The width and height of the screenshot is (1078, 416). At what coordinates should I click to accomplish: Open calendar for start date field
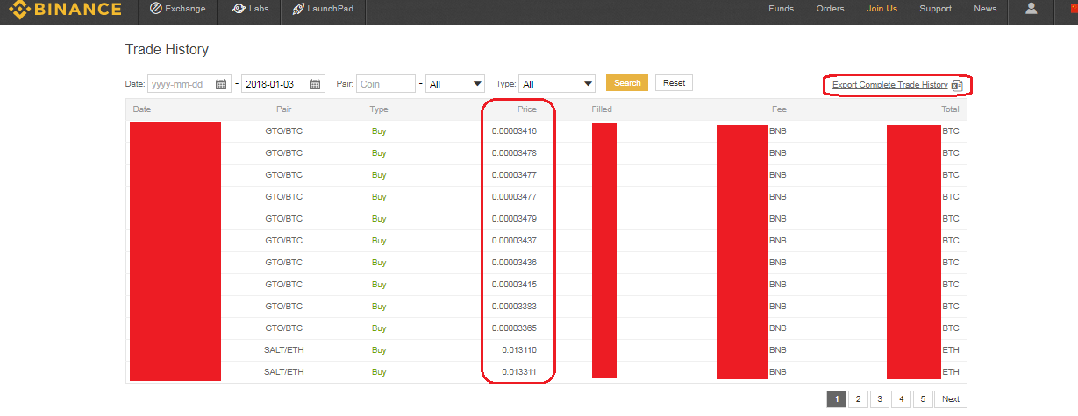221,84
